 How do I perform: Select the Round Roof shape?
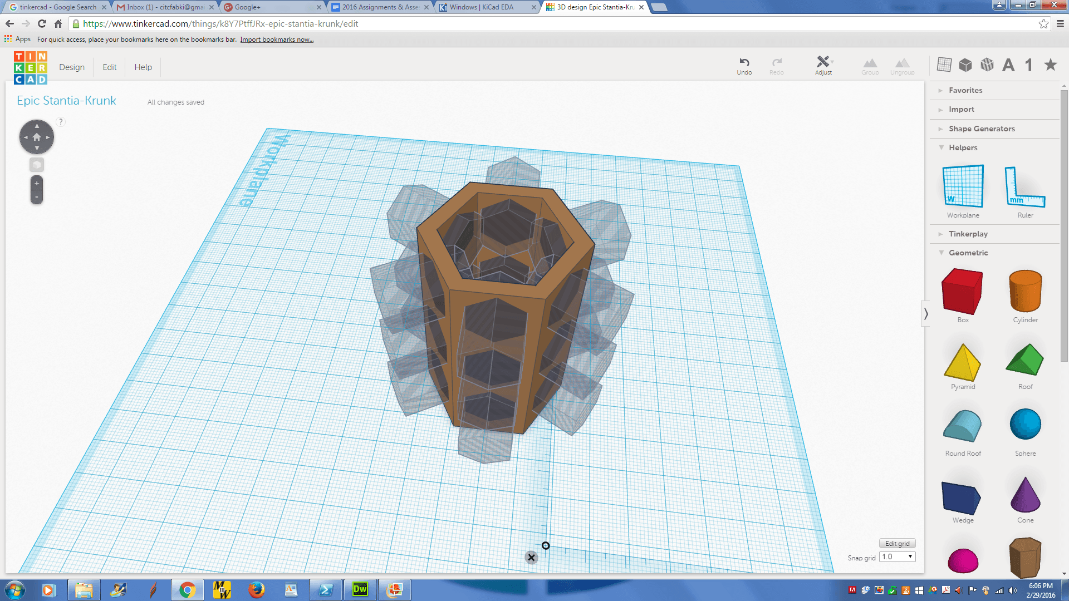[x=963, y=426]
